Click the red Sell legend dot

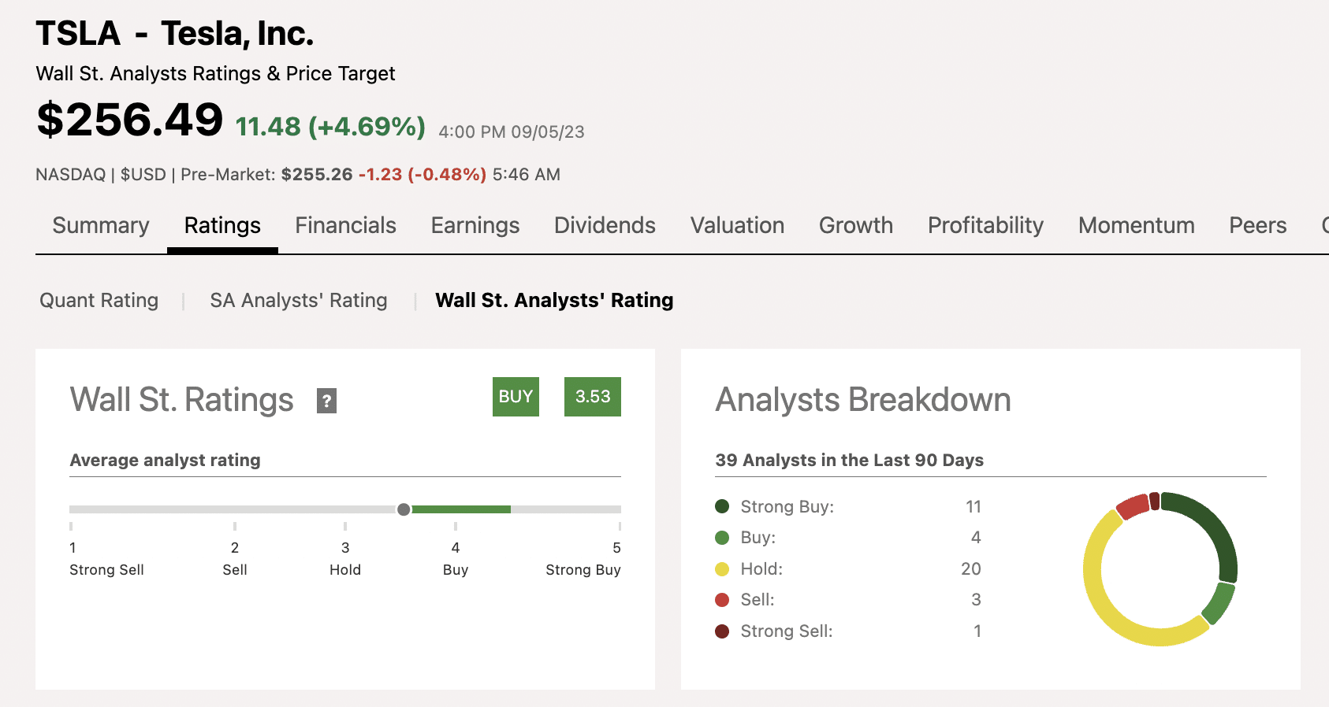point(722,600)
